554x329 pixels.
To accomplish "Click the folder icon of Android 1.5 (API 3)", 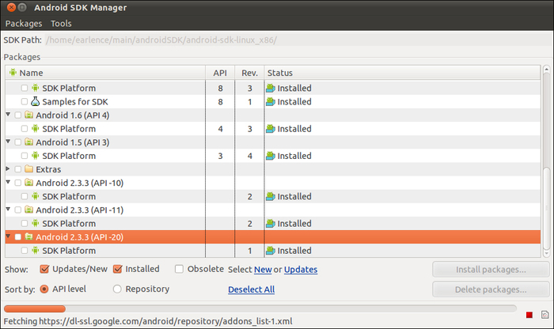I will (29, 142).
